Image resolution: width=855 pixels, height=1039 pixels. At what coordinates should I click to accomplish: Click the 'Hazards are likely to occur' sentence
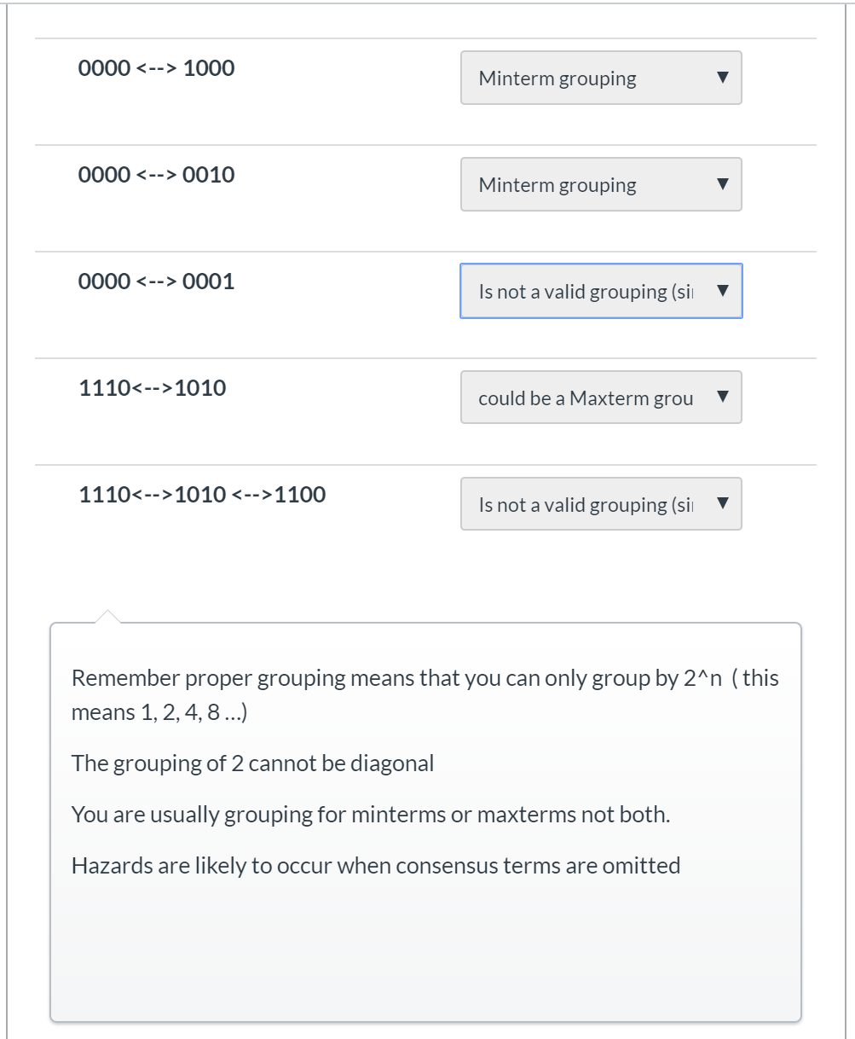click(x=375, y=865)
